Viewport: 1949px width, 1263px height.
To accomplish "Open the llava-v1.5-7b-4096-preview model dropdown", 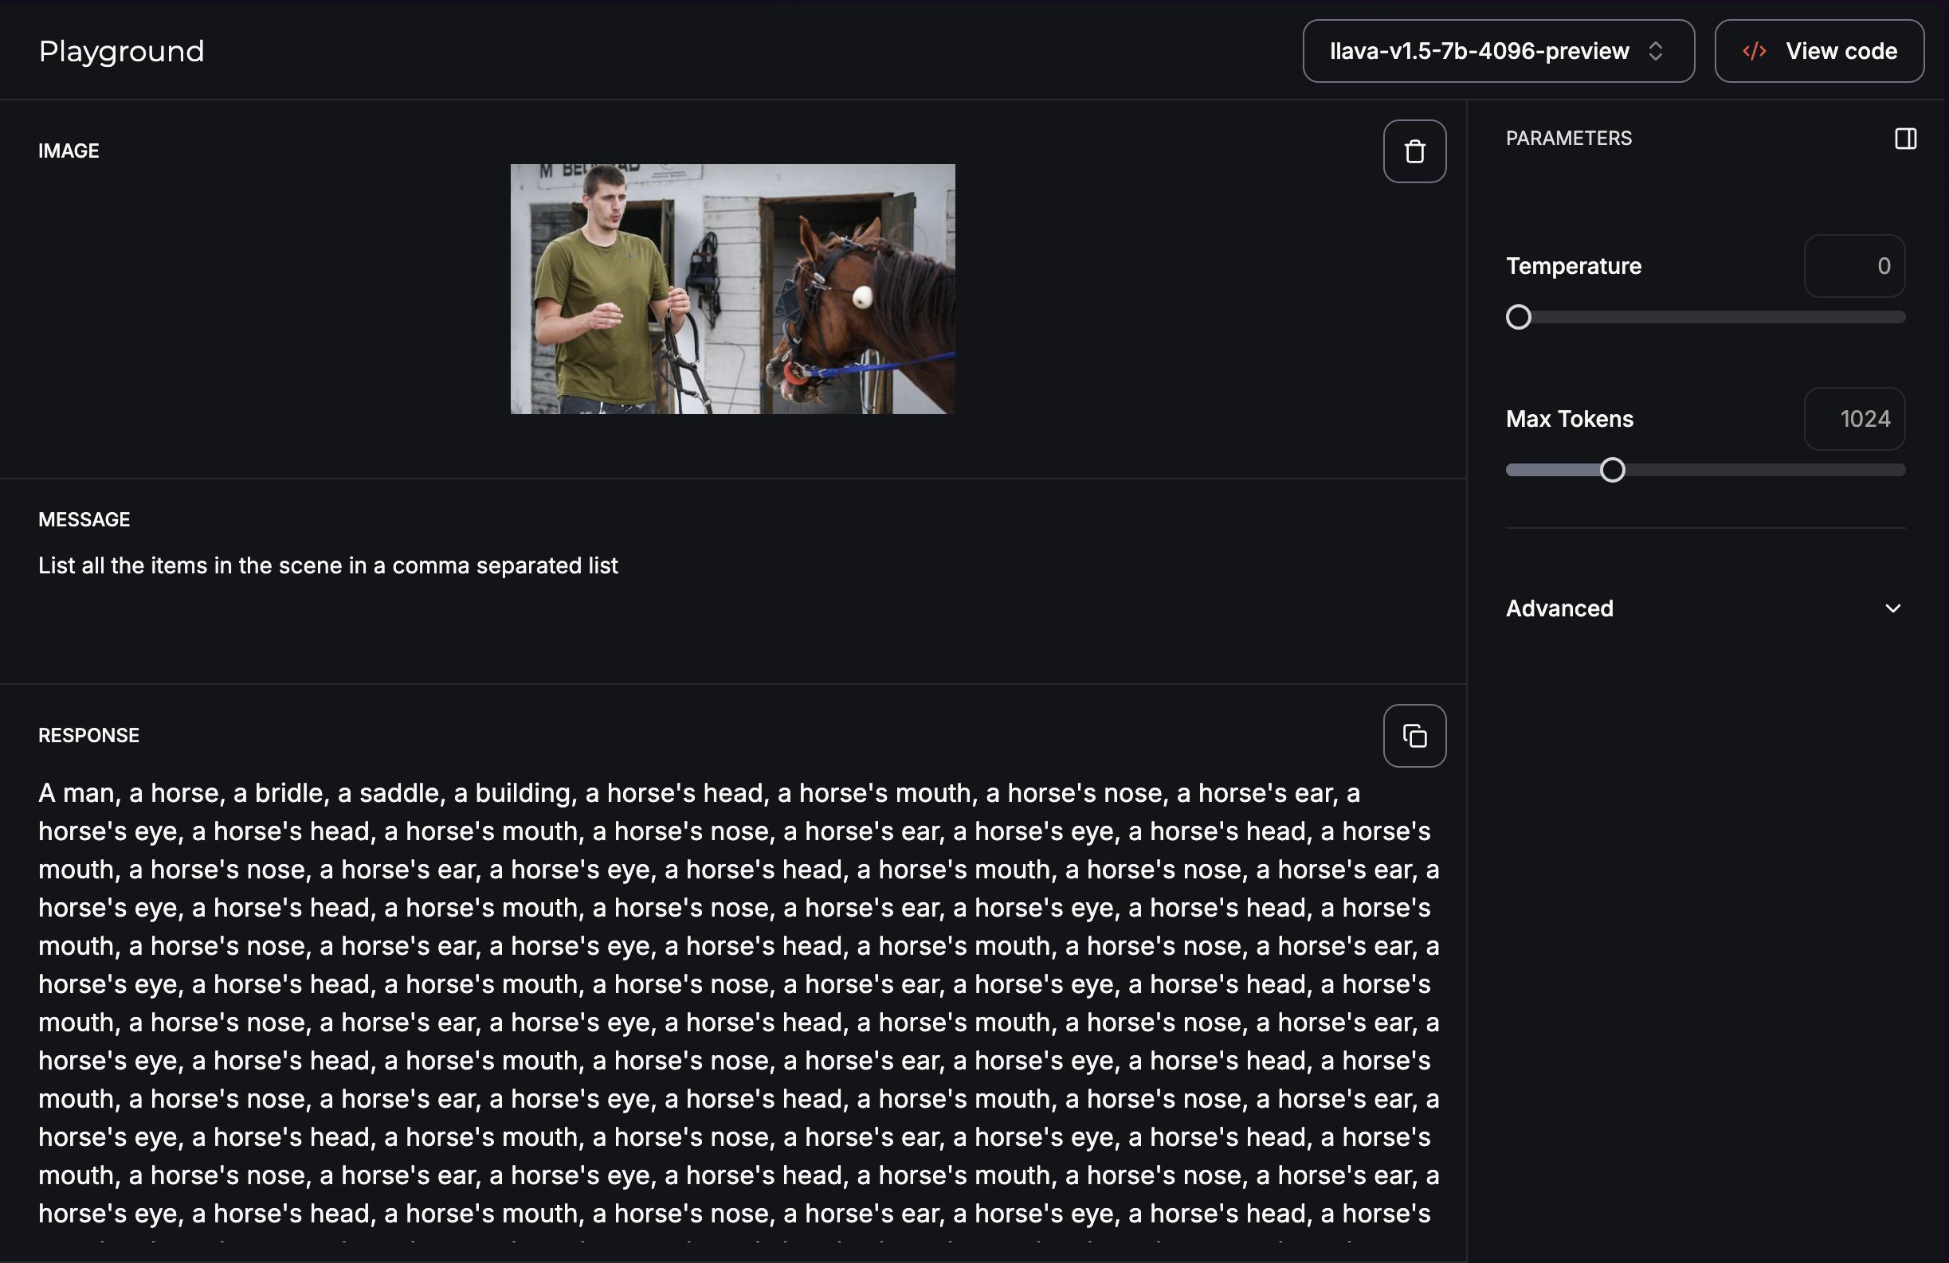I will pyautogui.click(x=1479, y=52).
